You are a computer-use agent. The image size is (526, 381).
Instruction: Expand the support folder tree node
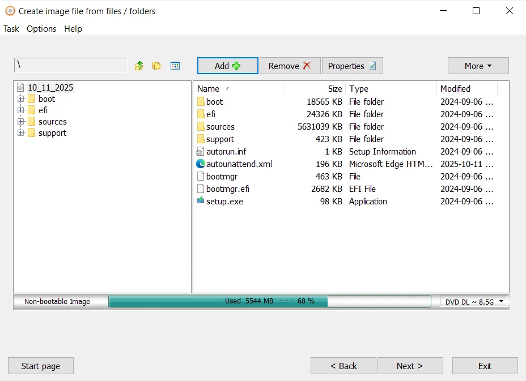(21, 133)
